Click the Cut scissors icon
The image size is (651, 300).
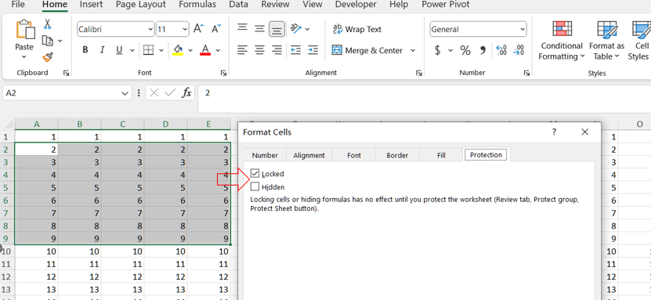47,24
